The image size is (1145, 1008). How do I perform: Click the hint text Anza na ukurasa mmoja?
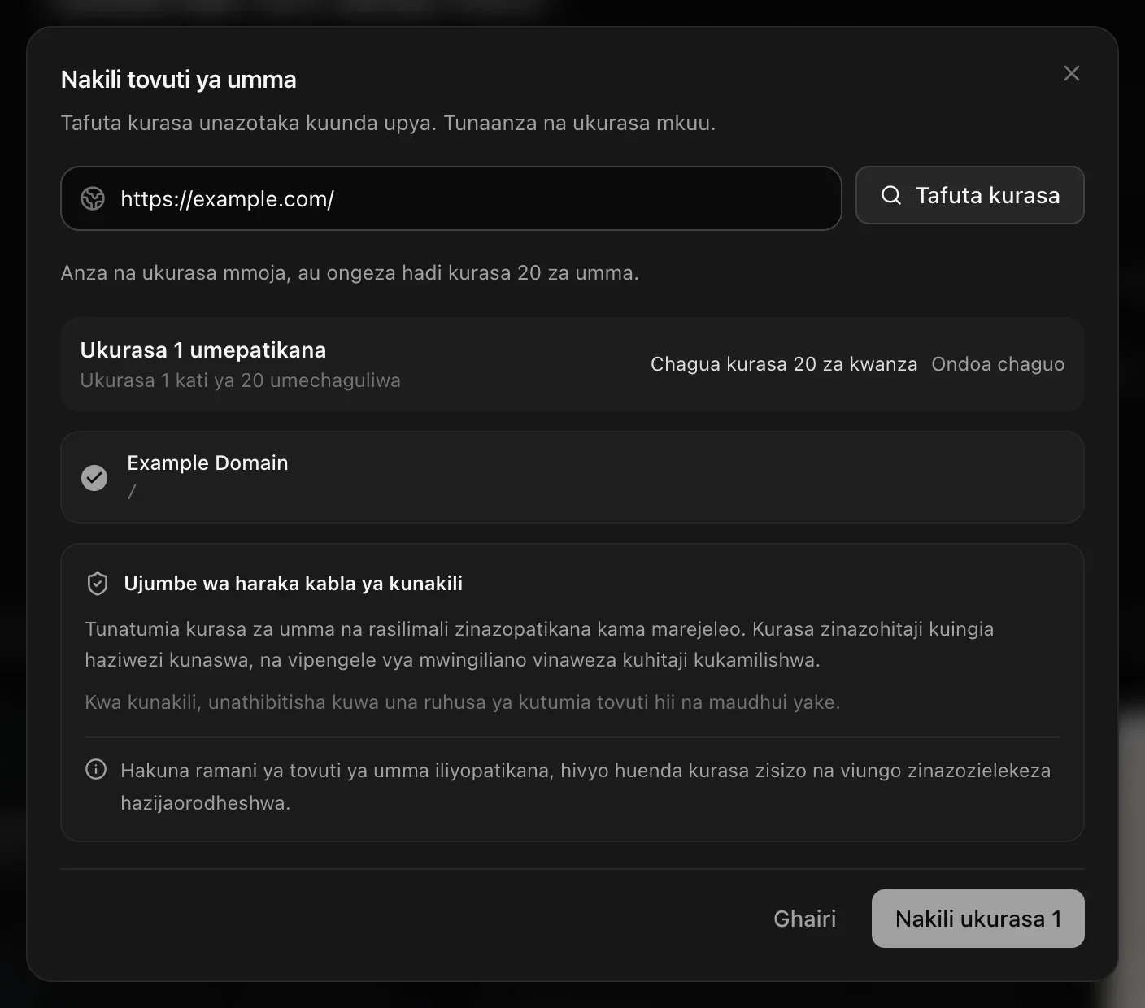[350, 272]
